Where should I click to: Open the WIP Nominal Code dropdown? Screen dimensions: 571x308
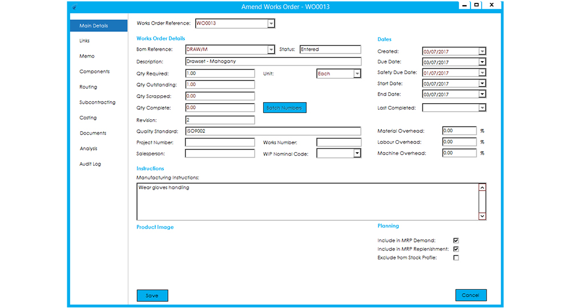click(357, 153)
